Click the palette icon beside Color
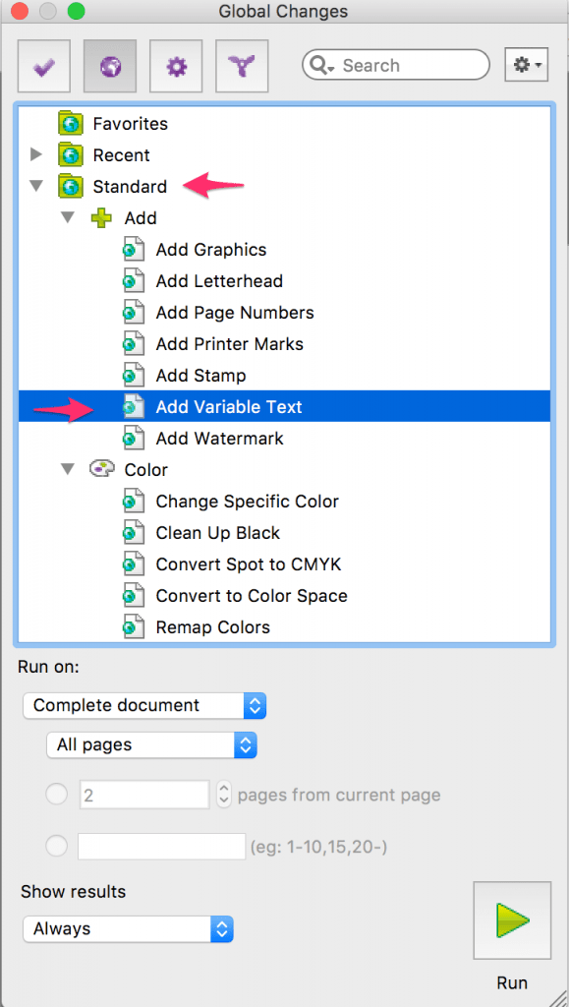 tap(99, 469)
